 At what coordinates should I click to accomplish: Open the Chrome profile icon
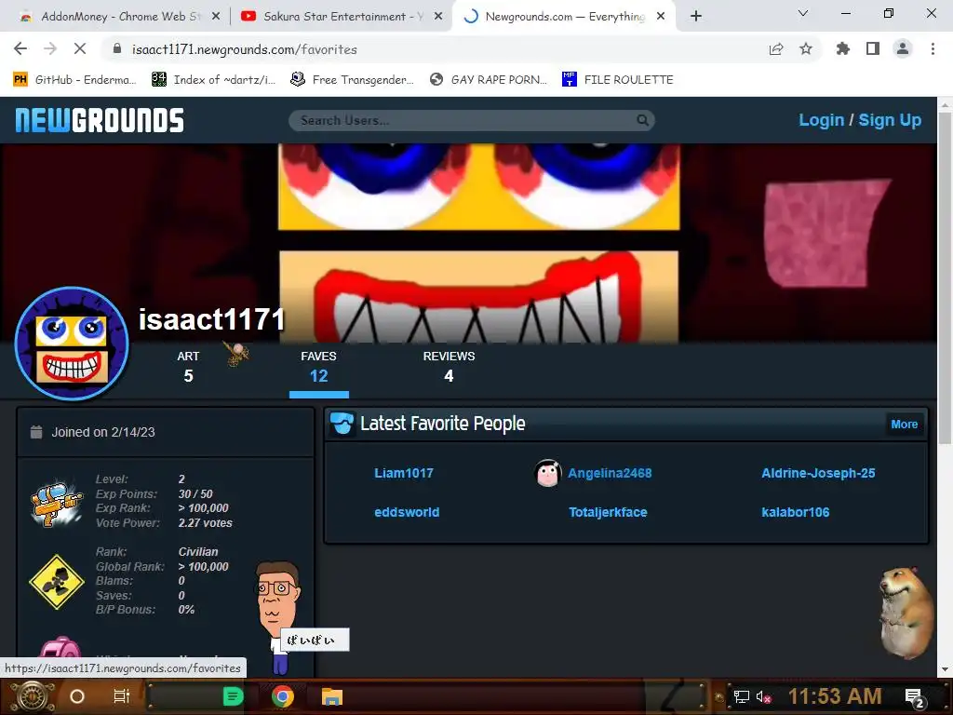tap(903, 49)
